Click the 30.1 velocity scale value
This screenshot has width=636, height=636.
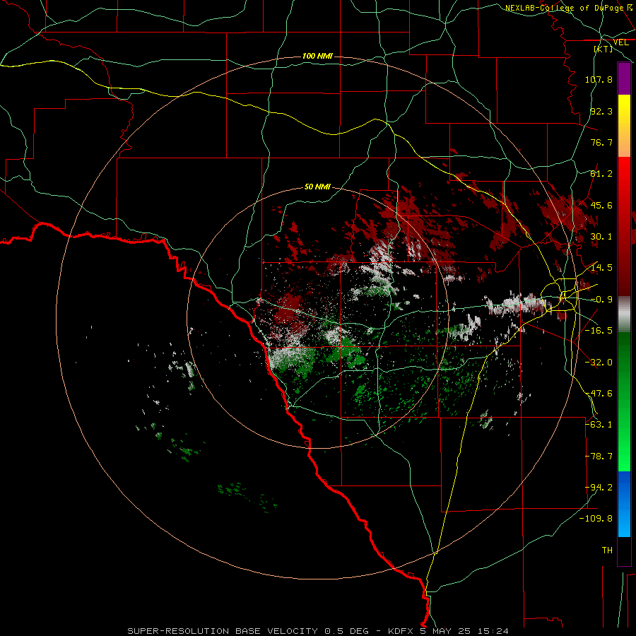(601, 237)
